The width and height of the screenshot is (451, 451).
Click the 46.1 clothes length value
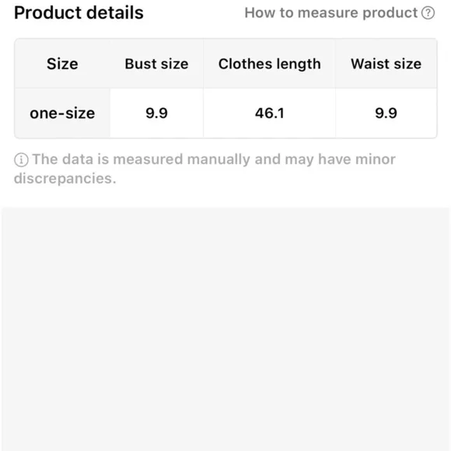pyautogui.click(x=270, y=113)
